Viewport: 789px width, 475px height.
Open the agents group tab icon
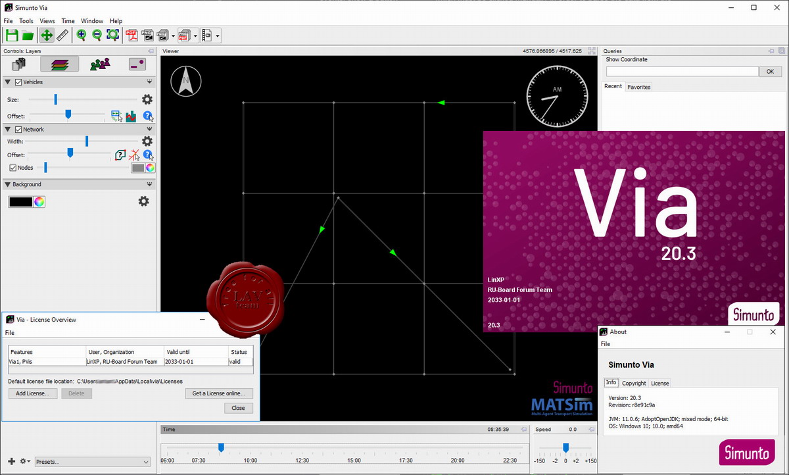point(100,64)
